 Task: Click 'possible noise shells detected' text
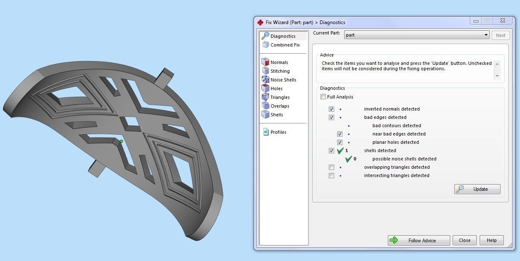point(404,159)
